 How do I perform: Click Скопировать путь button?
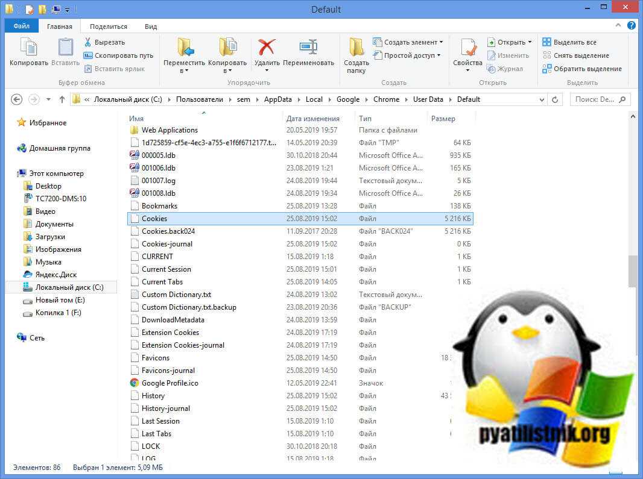(x=118, y=55)
